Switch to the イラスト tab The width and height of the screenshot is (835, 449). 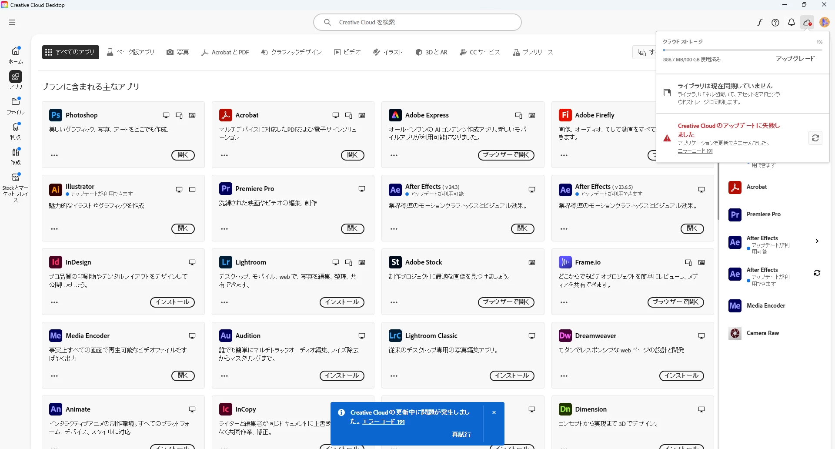coord(388,52)
